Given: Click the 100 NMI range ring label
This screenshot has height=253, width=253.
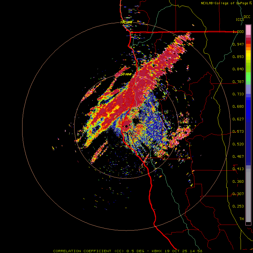Looking at the screenshot, I should 126,22.
